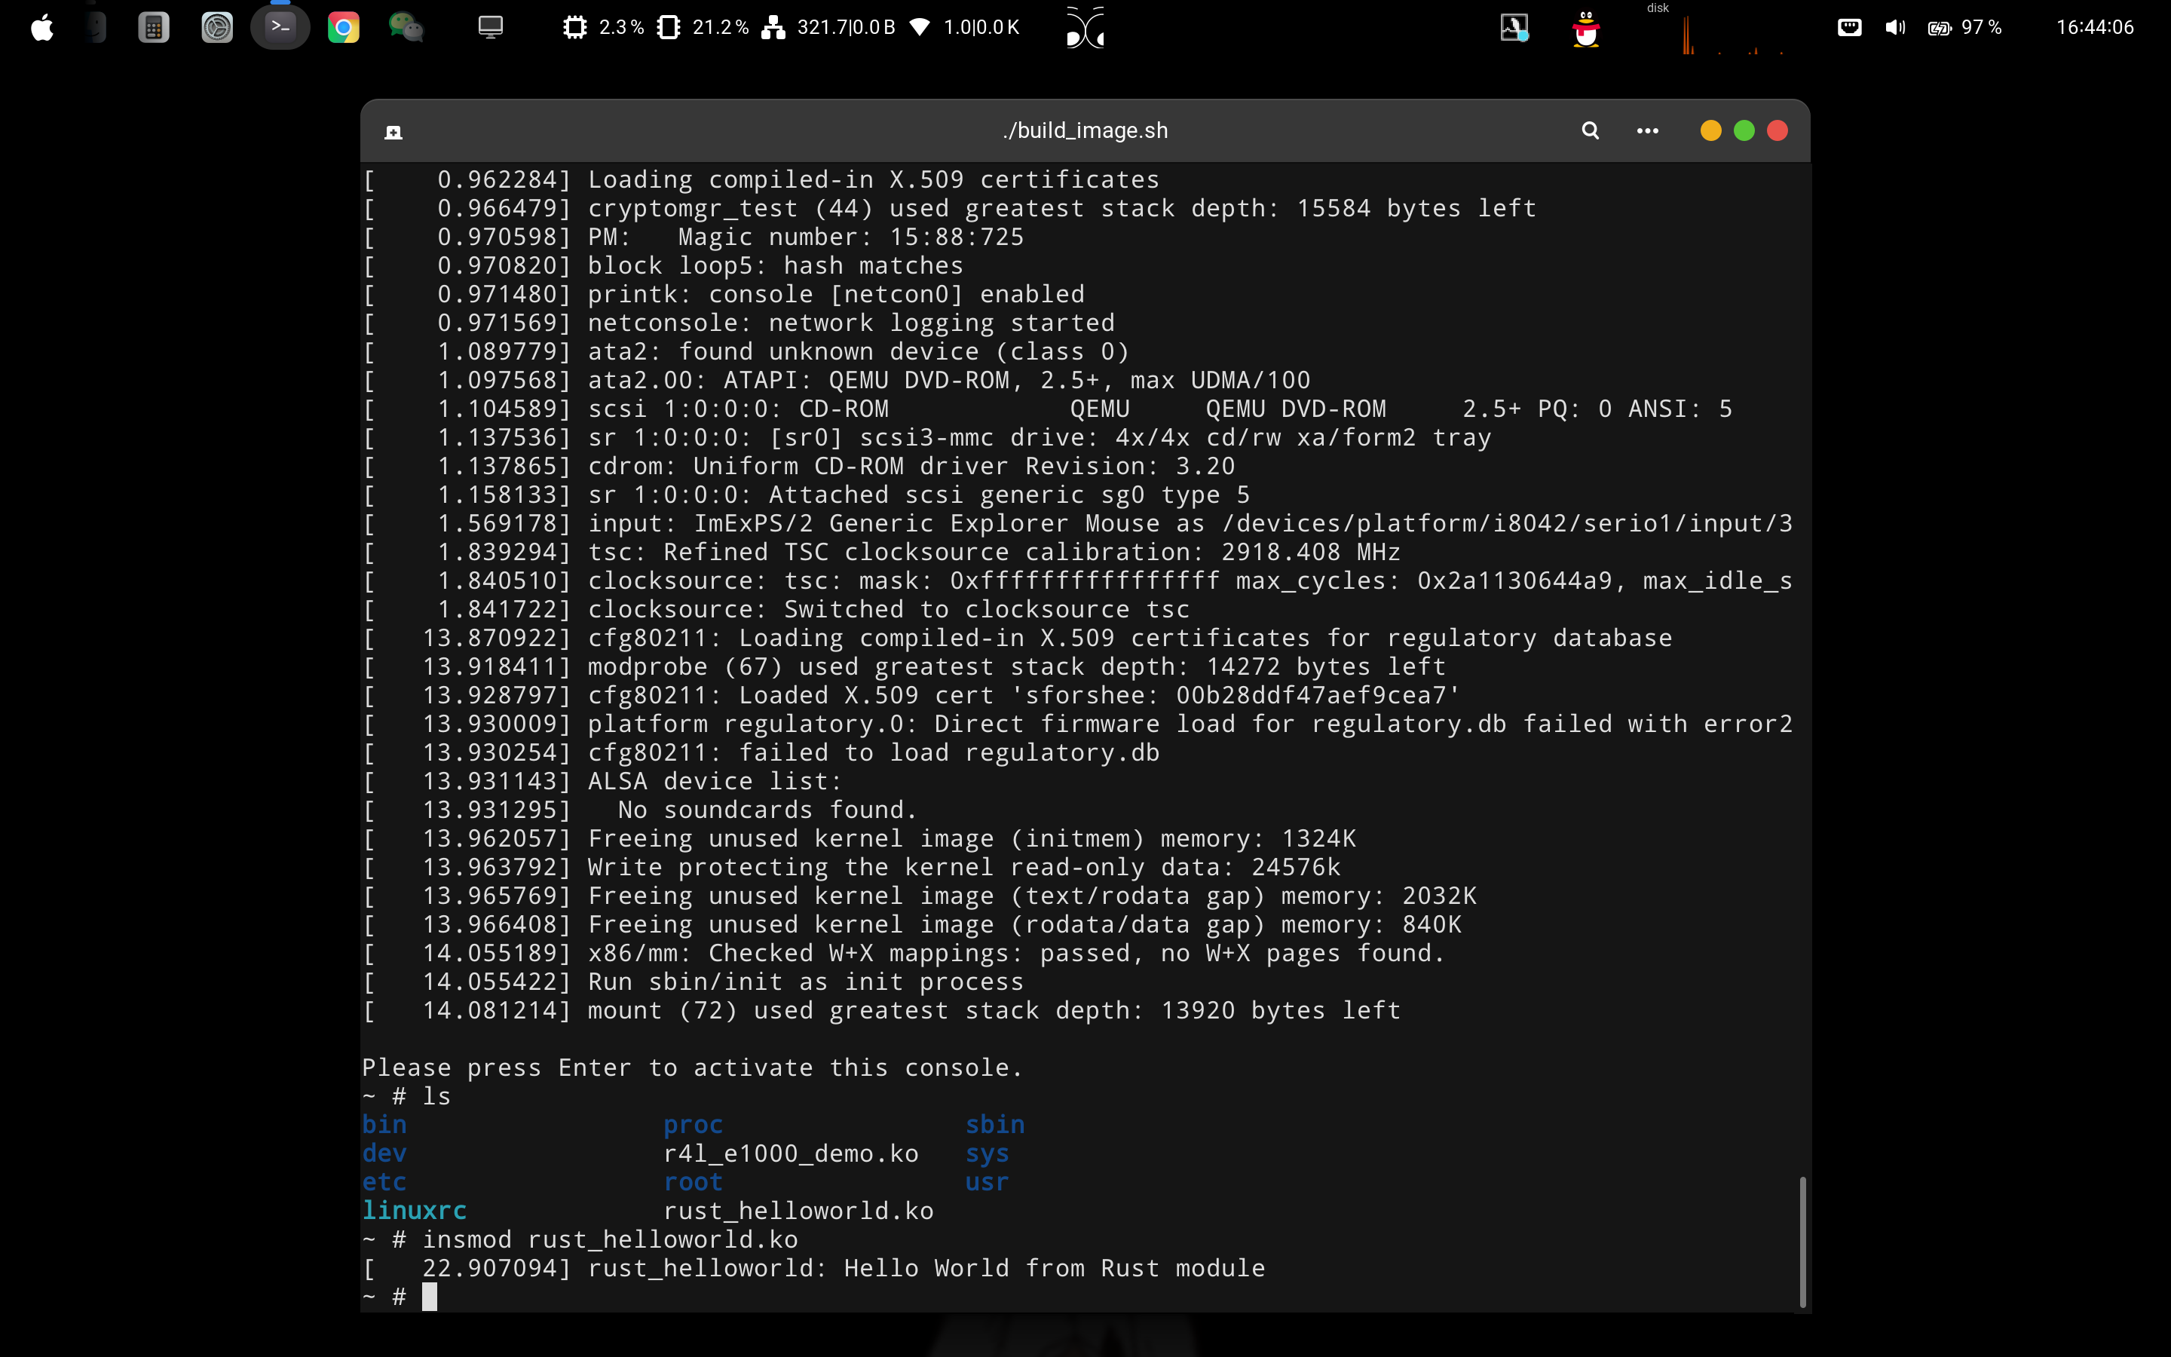Viewport: 2171px width, 1357px height.
Task: Click 'clocksource: Switched to clocksource tsc' line
Action: [776, 609]
